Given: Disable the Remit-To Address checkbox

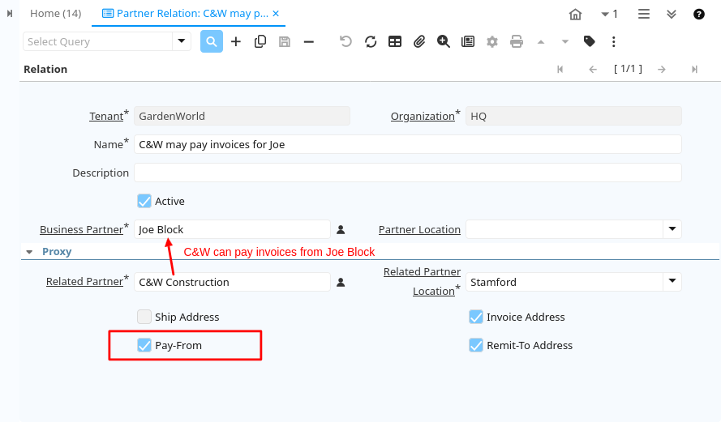Looking at the screenshot, I should click(x=476, y=345).
